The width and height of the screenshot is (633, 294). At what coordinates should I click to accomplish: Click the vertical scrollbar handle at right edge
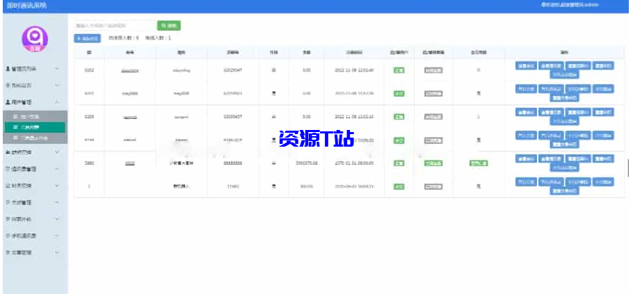628,168
